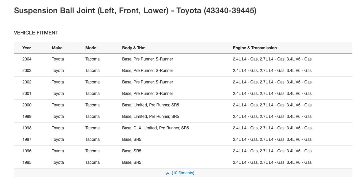Click the Model column header
The image size is (354, 177).
[x=91, y=48]
